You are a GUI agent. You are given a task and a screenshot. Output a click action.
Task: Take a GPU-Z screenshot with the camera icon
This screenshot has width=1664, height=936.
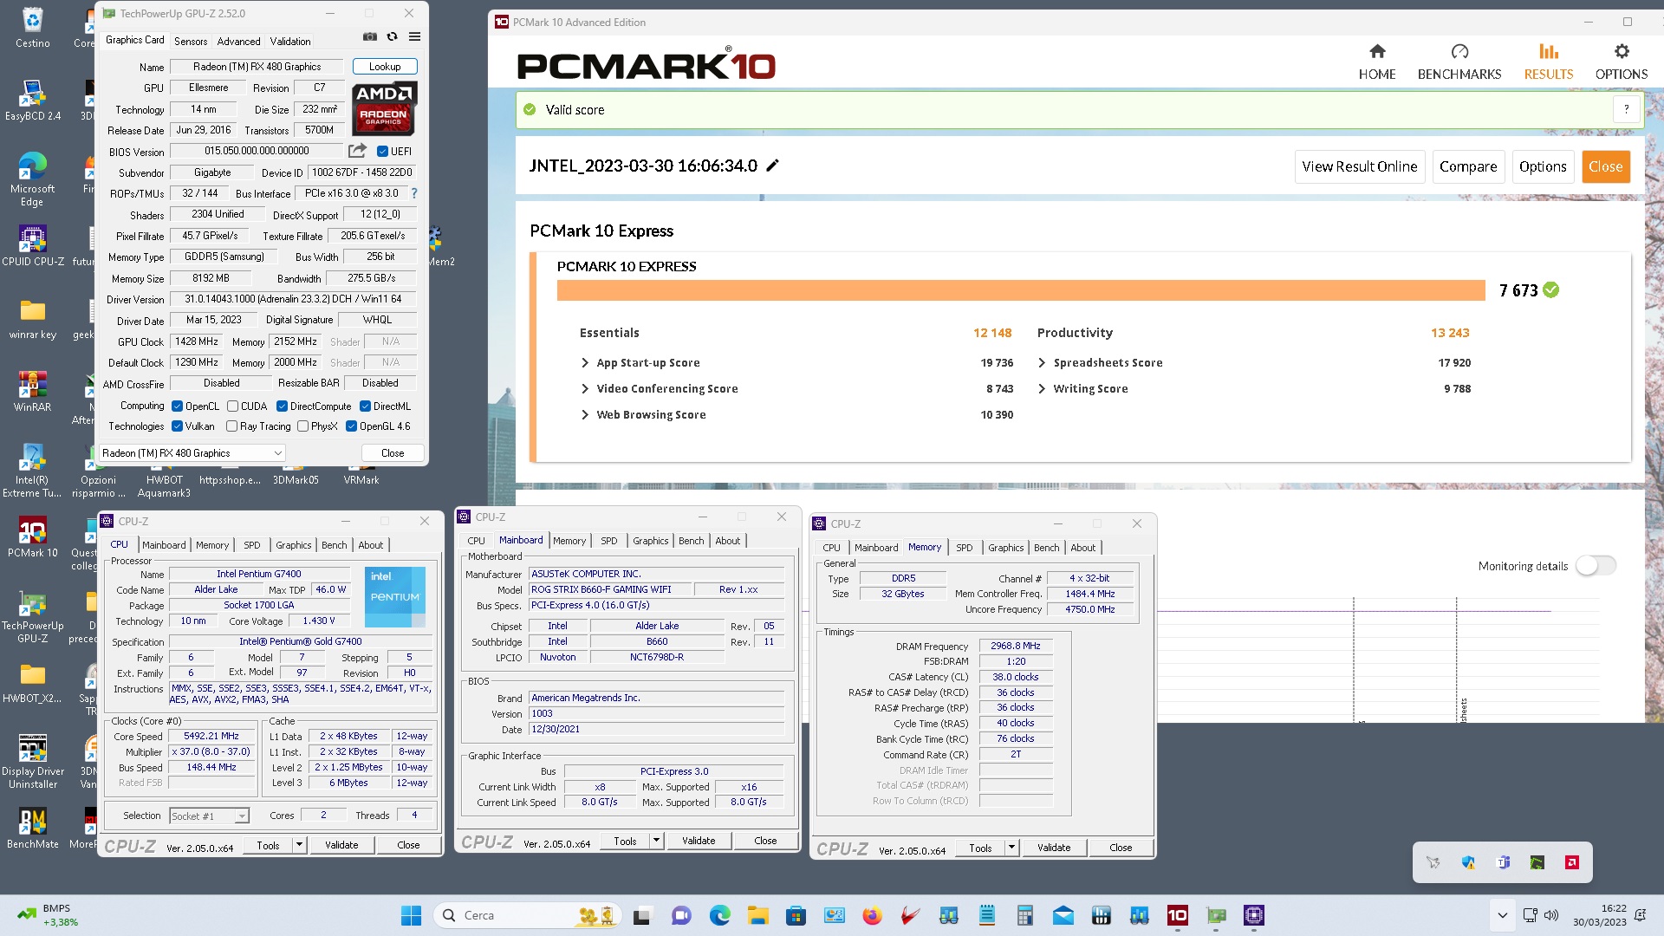370,36
